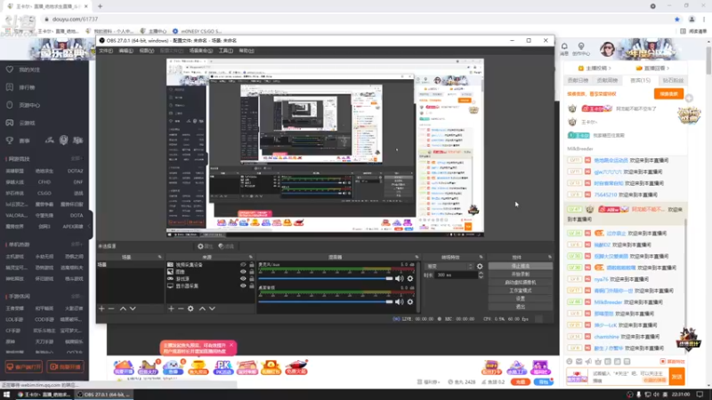
Task: Click the PK activity icon below the stream
Action: click(x=223, y=367)
